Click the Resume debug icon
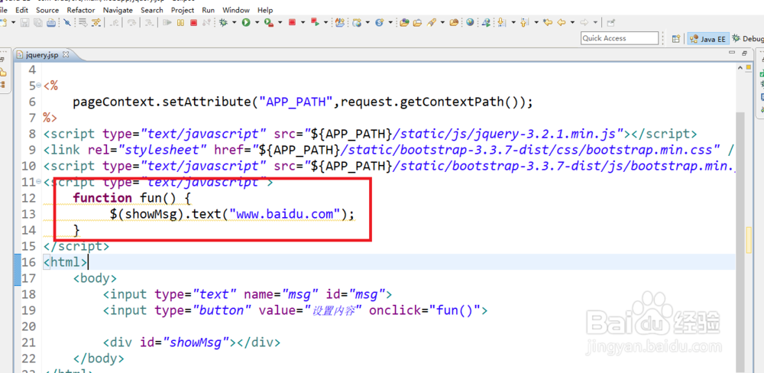 tap(167, 22)
